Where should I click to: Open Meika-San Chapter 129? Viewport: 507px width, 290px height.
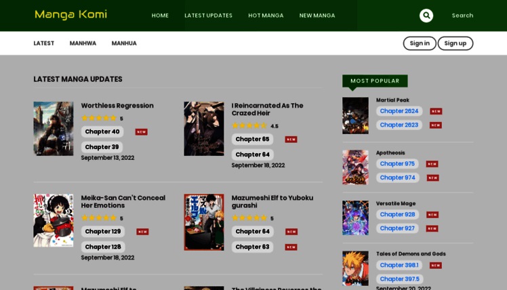point(103,232)
